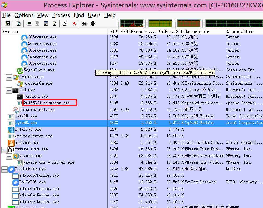Viewport: 263px width, 208px height.
Task: Click the igfxTray.exe icon
Action: 11,130
